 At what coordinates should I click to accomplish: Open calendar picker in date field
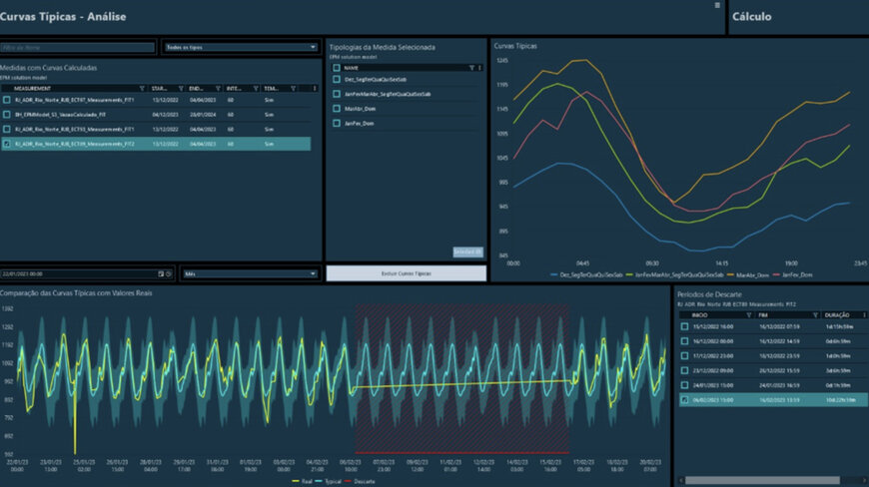point(161,273)
